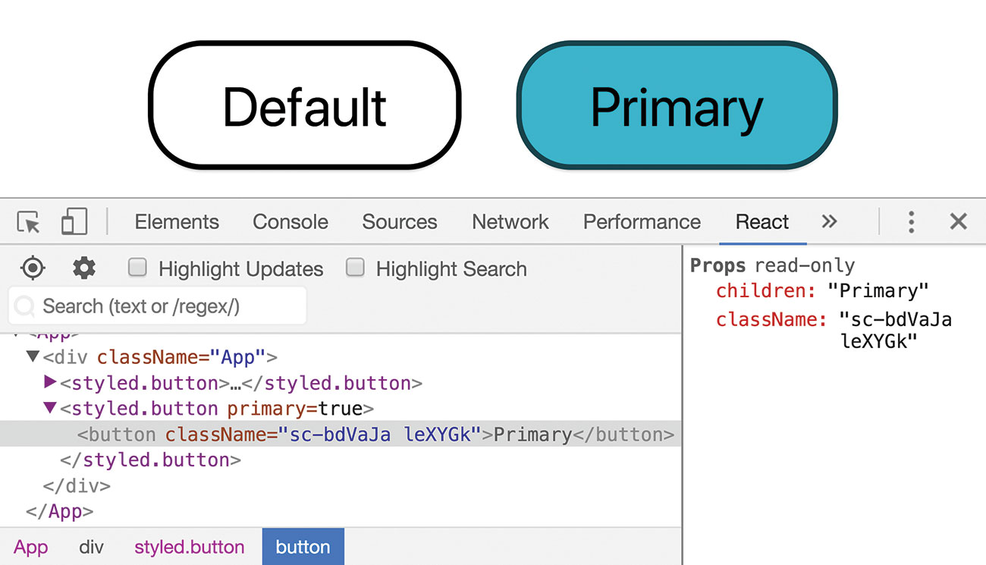The width and height of the screenshot is (986, 565).
Task: Open the DevTools overflow chevron menu
Action: click(829, 221)
